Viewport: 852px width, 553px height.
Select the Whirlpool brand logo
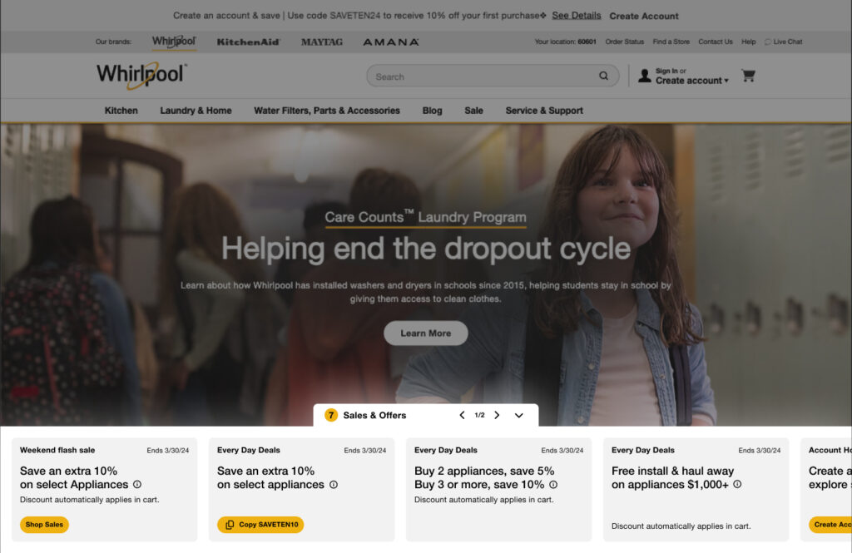coord(173,42)
